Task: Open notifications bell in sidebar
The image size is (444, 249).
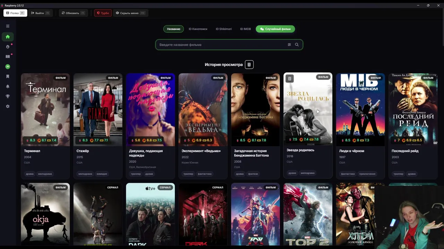Action: coord(8,86)
